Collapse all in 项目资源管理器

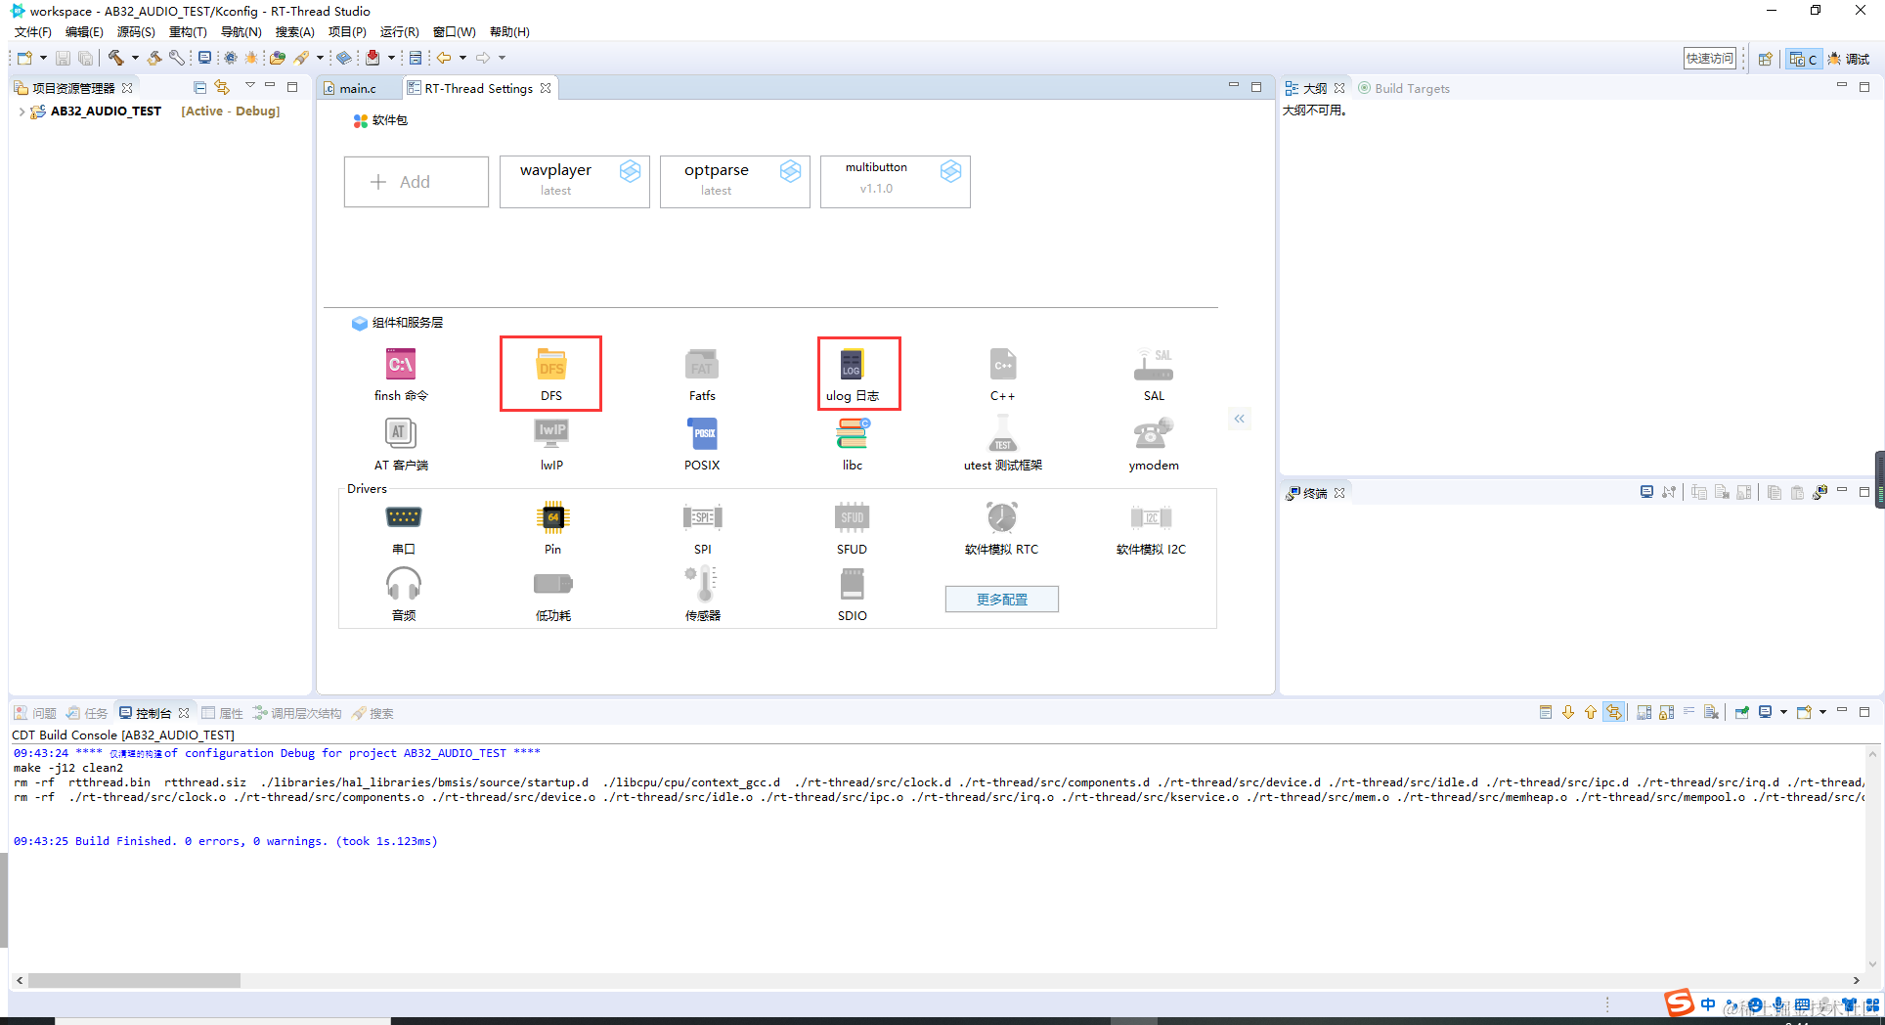click(x=199, y=87)
